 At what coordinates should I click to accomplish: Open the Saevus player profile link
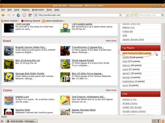click(126, 65)
